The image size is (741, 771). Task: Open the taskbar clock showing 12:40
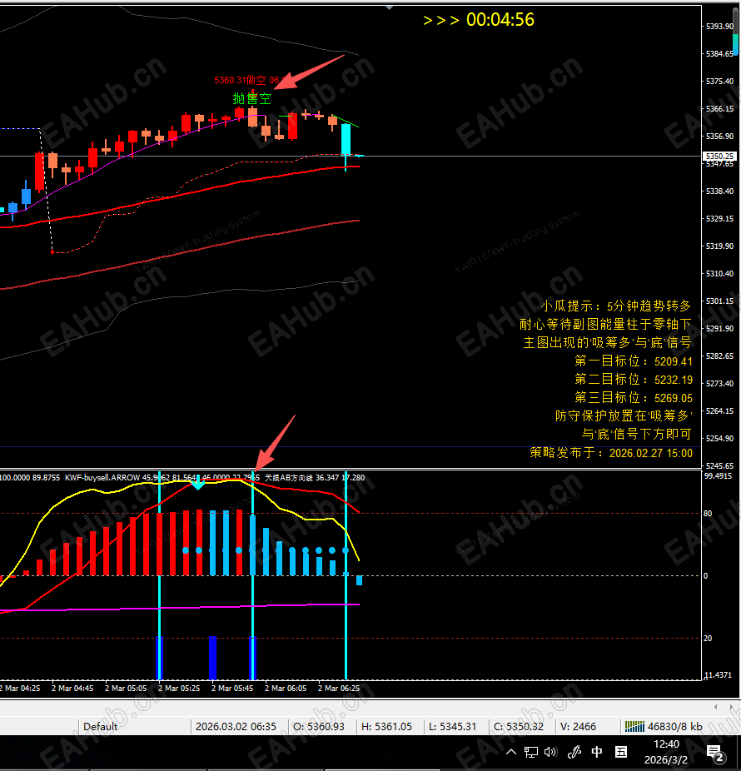point(666,752)
